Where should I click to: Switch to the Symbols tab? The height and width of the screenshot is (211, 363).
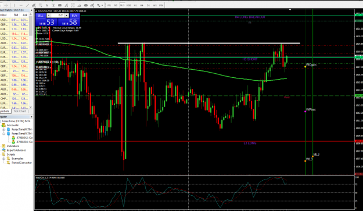click(5, 112)
